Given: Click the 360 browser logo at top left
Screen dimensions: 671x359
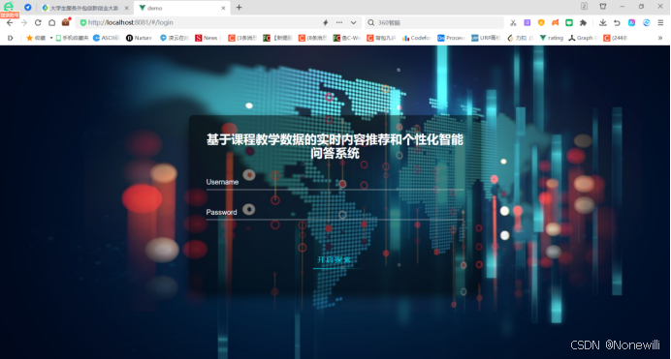Looking at the screenshot, I should (x=9, y=6).
